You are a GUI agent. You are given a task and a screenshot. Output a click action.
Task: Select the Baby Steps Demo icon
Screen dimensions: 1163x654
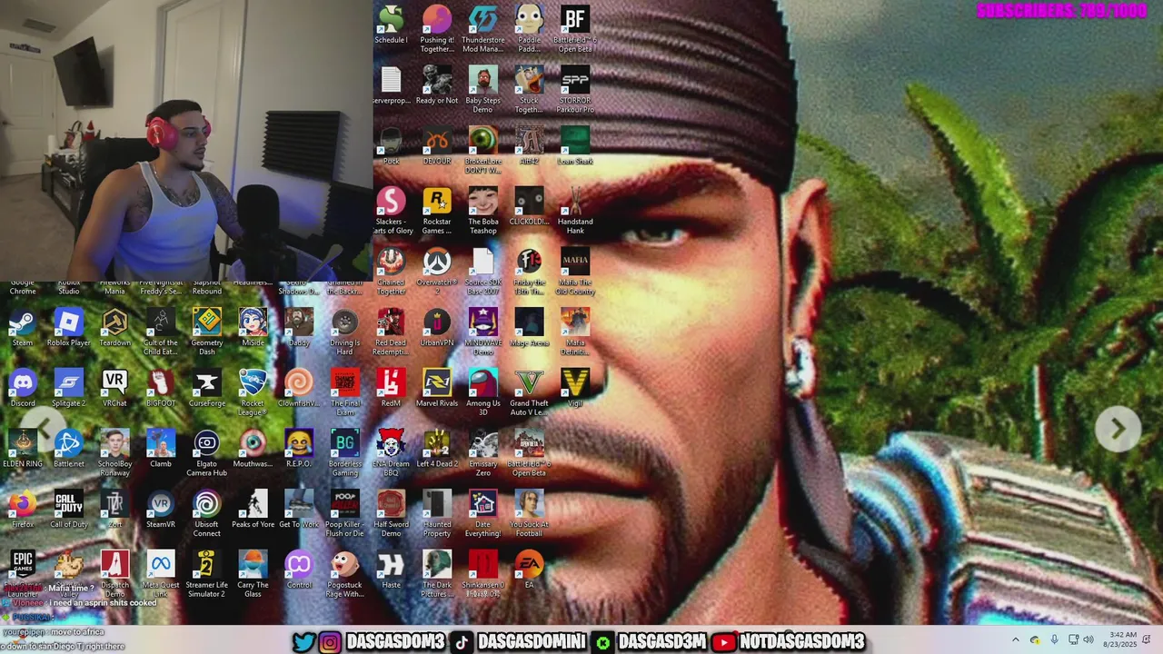point(482,91)
